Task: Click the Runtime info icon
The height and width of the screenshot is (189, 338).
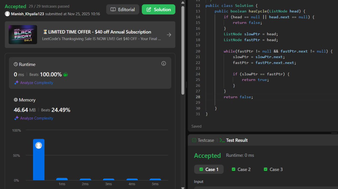Action: pyautogui.click(x=164, y=63)
